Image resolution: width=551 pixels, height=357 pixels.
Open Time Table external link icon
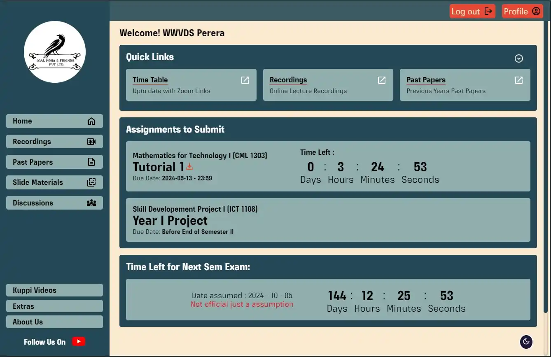[245, 80]
